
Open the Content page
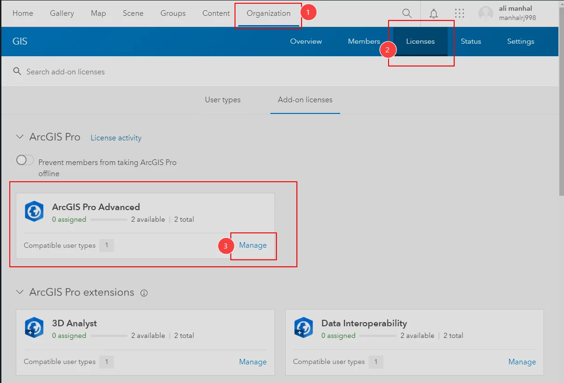tap(216, 13)
